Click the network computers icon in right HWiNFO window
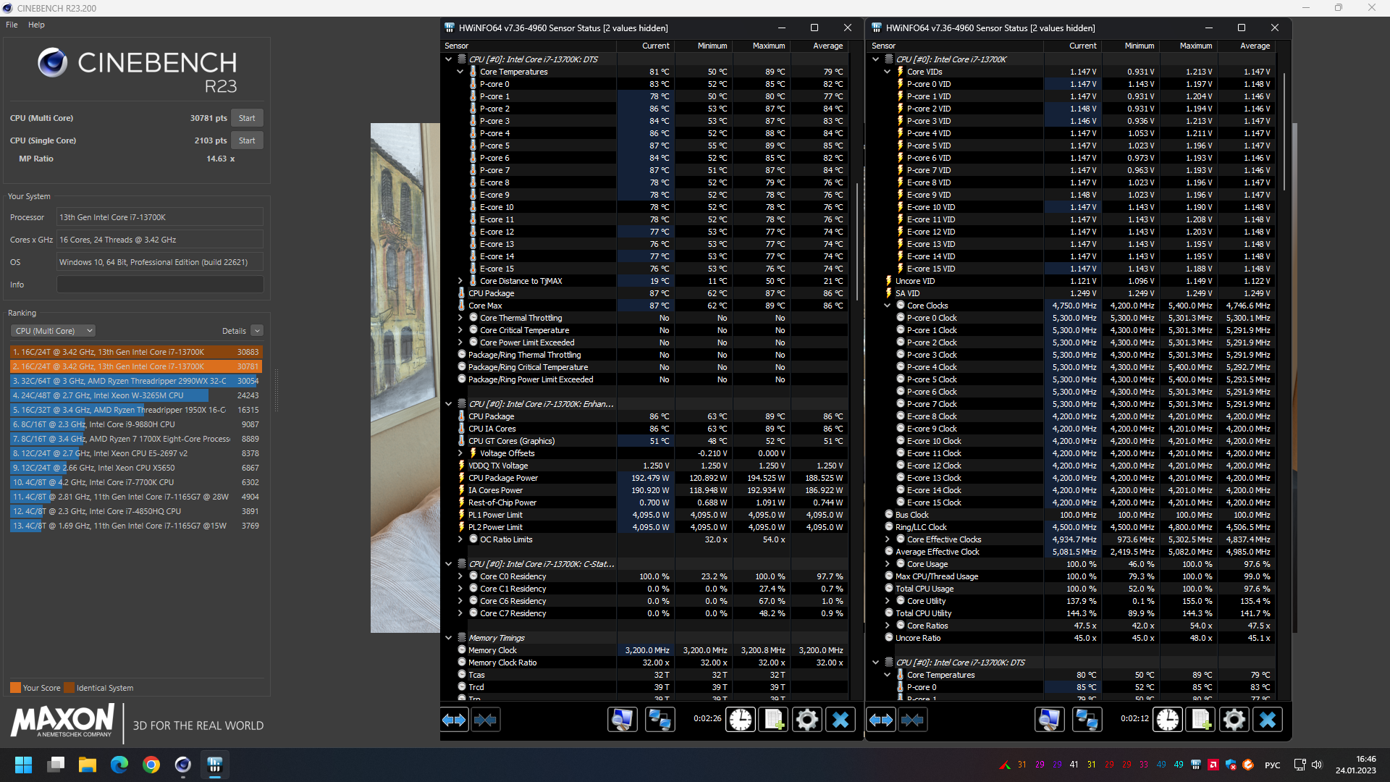 click(1087, 720)
